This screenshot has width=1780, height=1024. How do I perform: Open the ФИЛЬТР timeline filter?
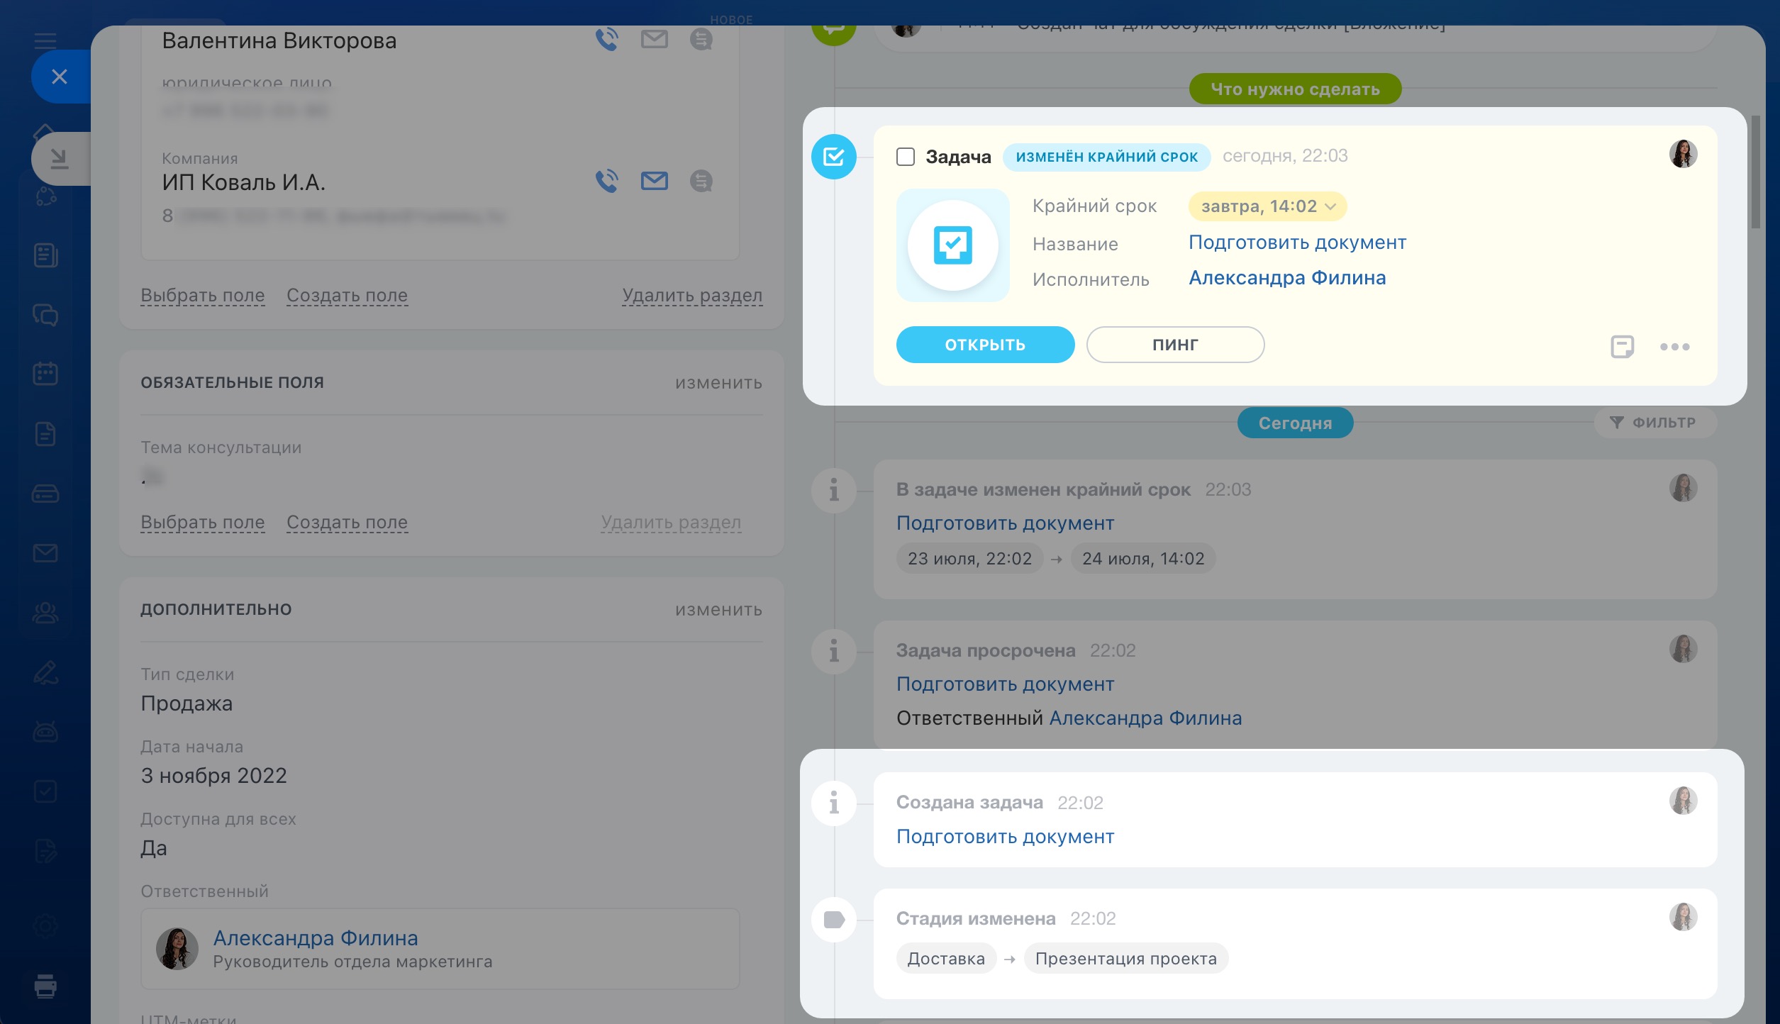tap(1655, 423)
